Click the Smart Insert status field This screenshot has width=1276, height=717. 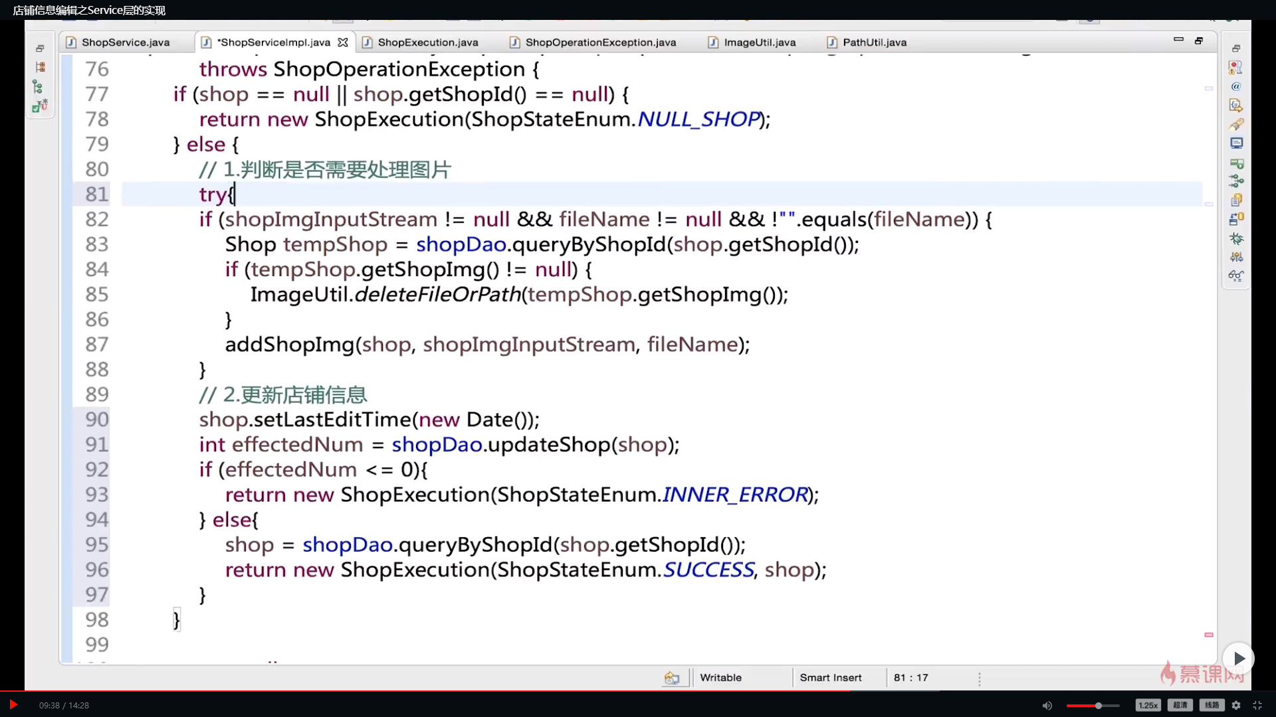(x=830, y=677)
